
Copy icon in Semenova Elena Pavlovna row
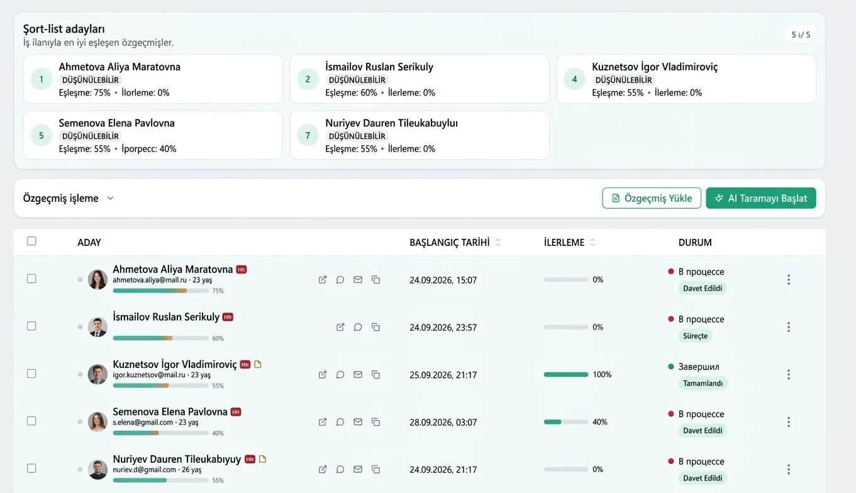click(375, 422)
